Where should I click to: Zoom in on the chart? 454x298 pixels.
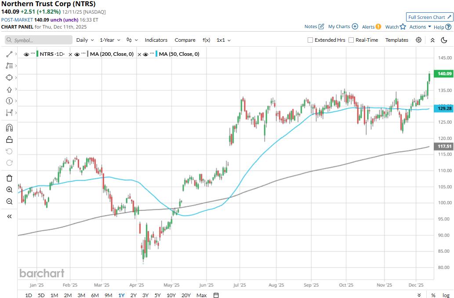pyautogui.click(x=9, y=190)
